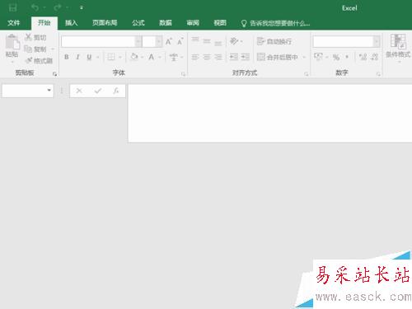412x309 pixels.
Task: Click the 粘贴 paste clipboard icon
Action: [12, 43]
